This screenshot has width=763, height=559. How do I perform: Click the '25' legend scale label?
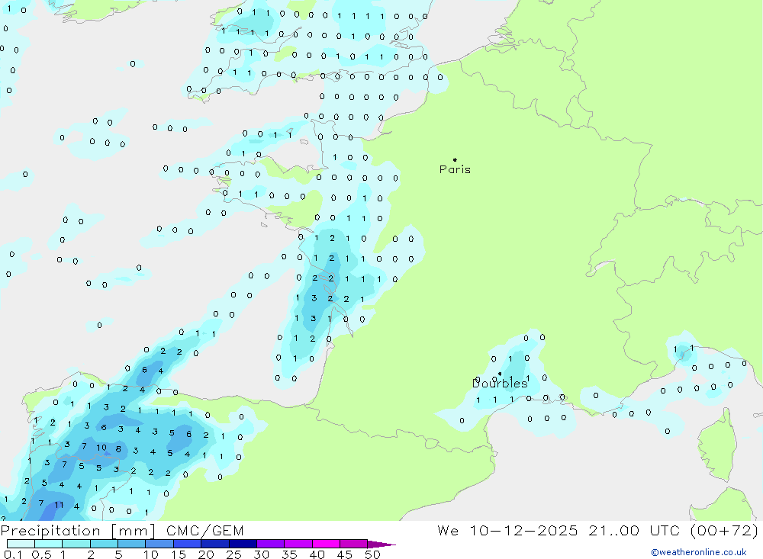(x=233, y=554)
